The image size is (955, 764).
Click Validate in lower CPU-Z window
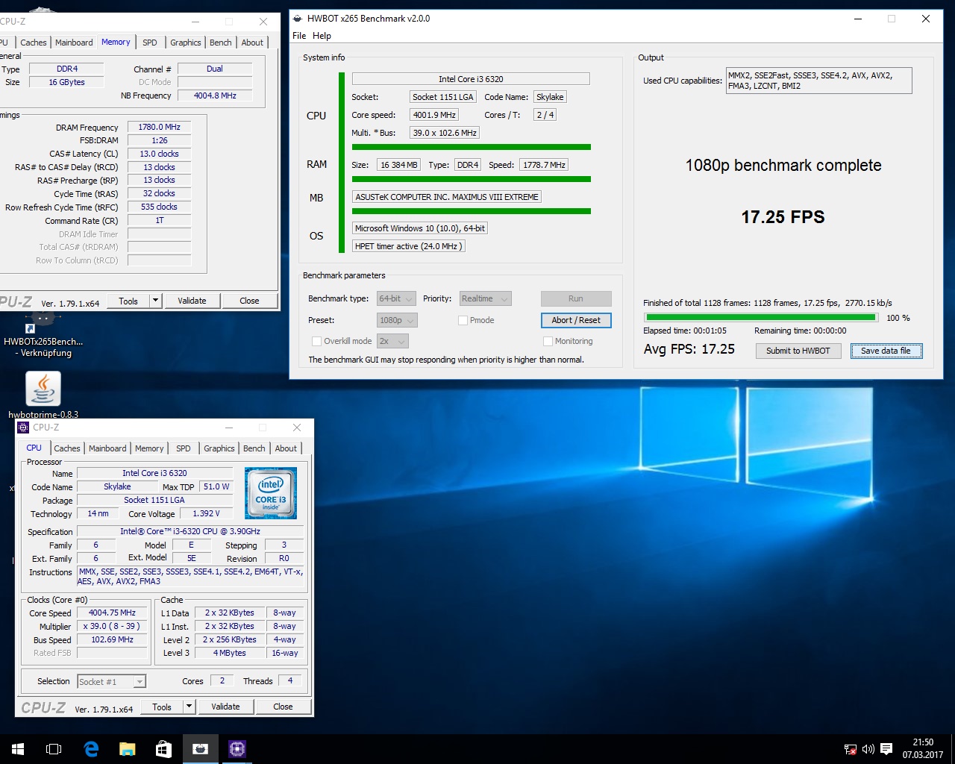coord(225,707)
